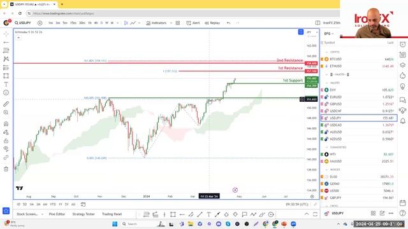Toggle lock all drawings

click(x=6, y=141)
